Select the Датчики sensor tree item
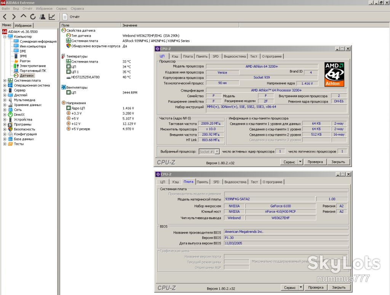The height and width of the screenshot is (295, 390). (26, 75)
